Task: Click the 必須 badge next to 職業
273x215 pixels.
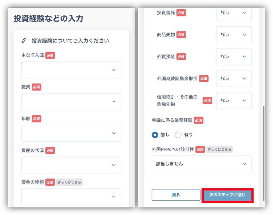Action: click(x=37, y=87)
